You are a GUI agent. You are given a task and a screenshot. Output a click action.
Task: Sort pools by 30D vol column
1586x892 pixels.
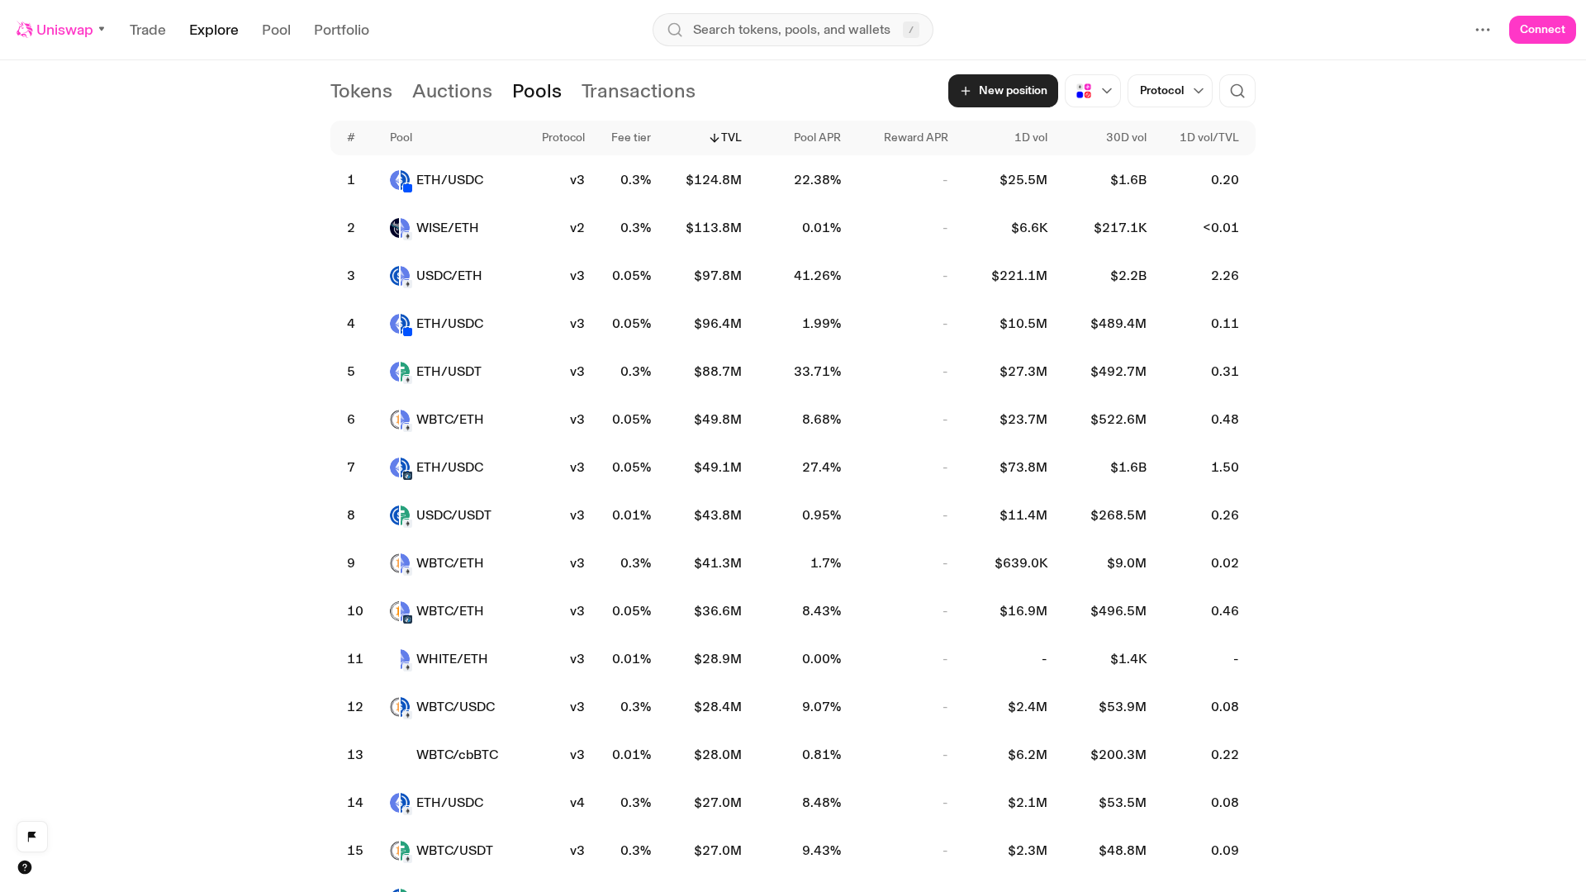pyautogui.click(x=1126, y=138)
